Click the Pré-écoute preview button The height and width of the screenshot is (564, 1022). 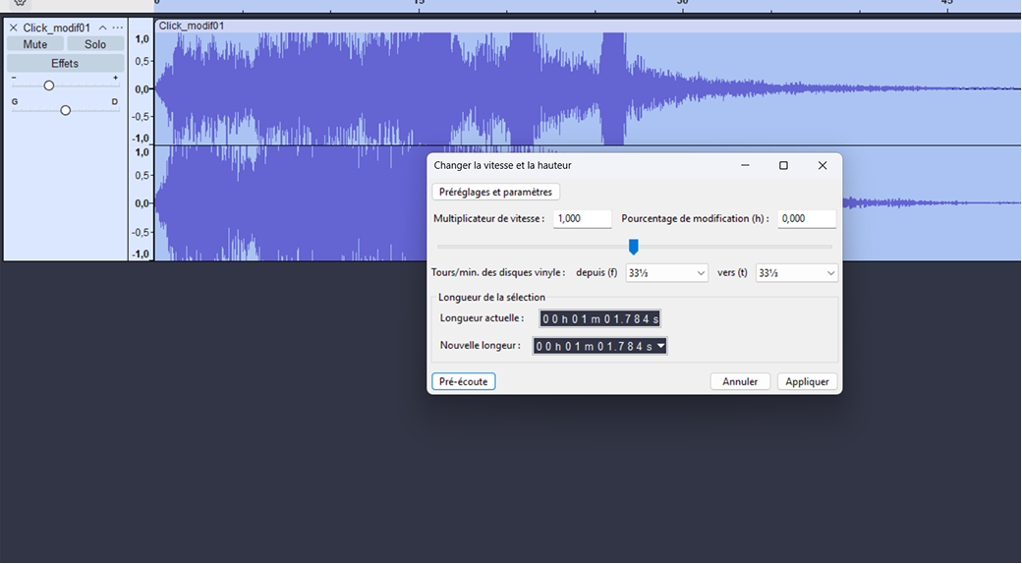[463, 381]
